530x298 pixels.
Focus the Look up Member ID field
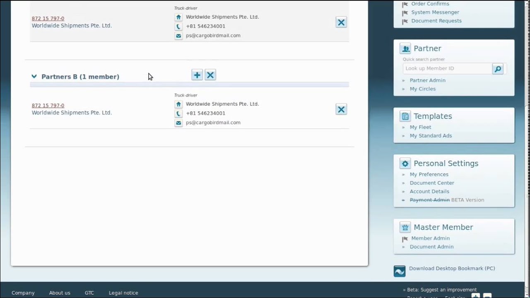click(447, 69)
